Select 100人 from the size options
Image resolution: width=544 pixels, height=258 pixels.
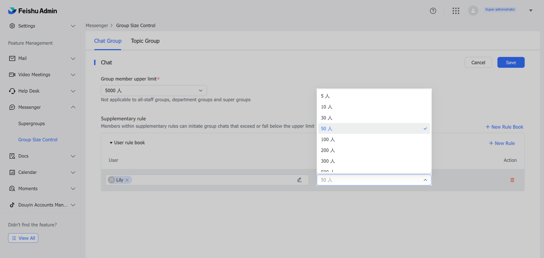pos(327,139)
